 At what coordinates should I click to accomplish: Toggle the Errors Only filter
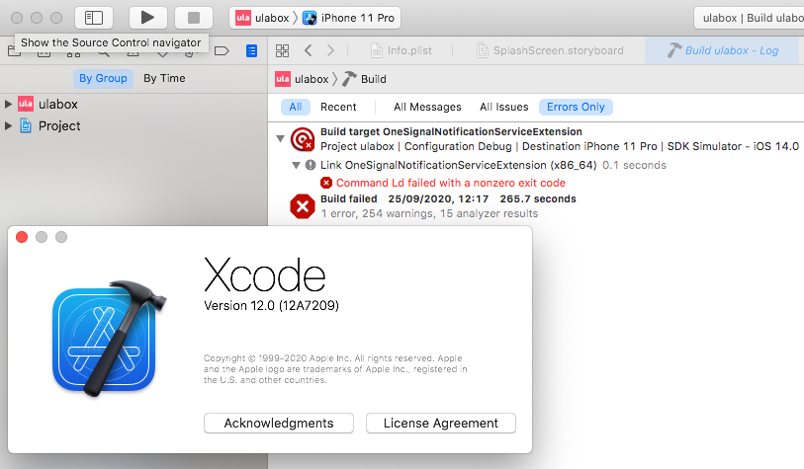pos(576,107)
